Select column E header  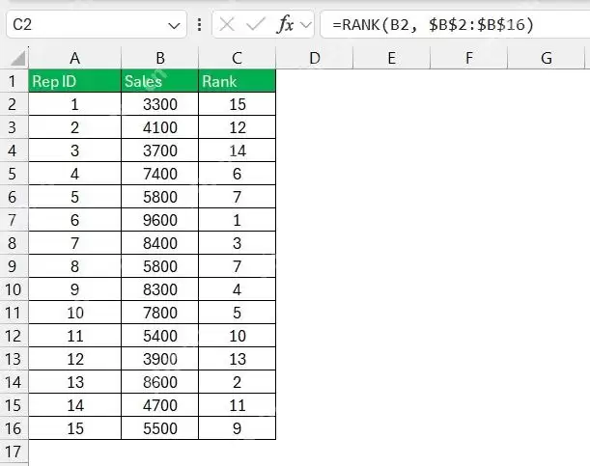[391, 58]
